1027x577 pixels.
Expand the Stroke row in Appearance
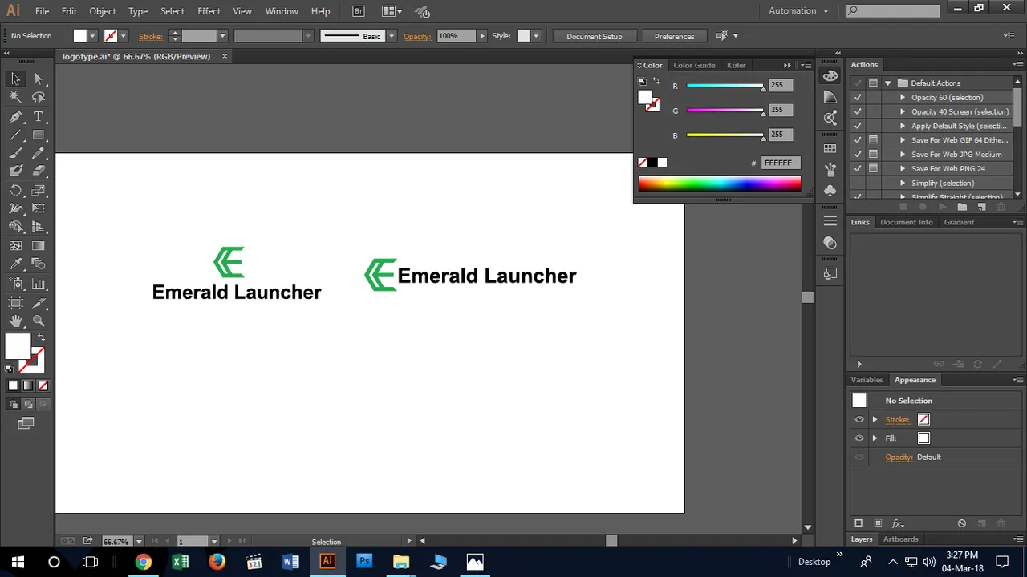click(875, 419)
